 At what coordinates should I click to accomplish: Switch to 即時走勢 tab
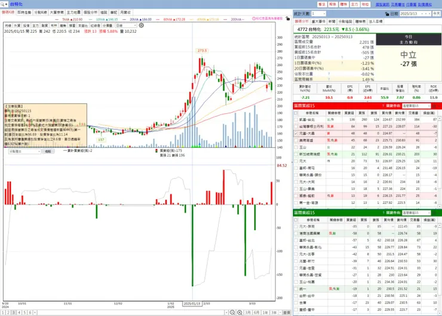[x=24, y=13]
